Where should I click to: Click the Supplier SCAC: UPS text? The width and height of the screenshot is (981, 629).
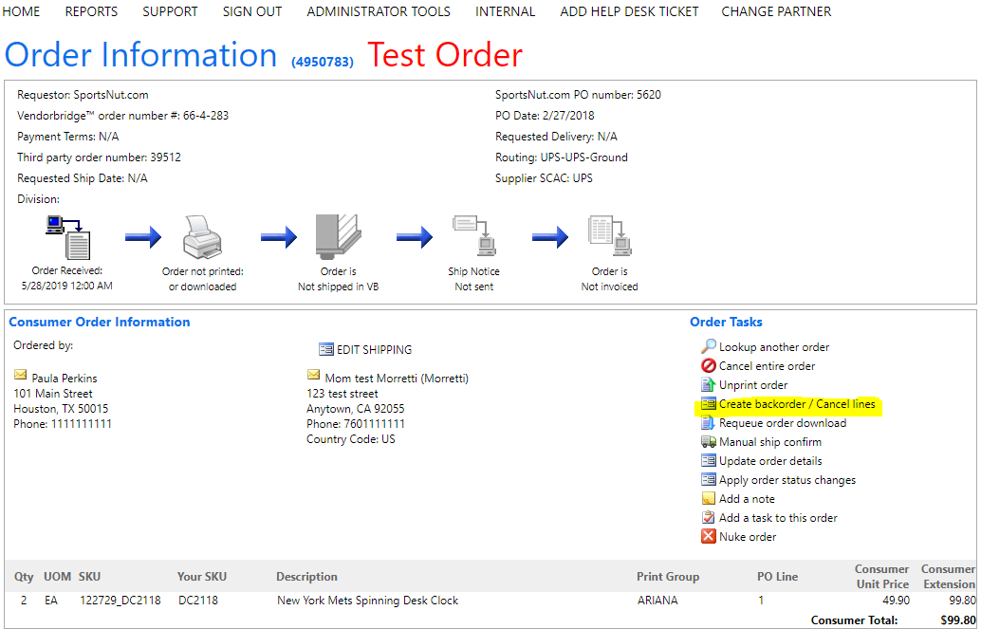[544, 177]
